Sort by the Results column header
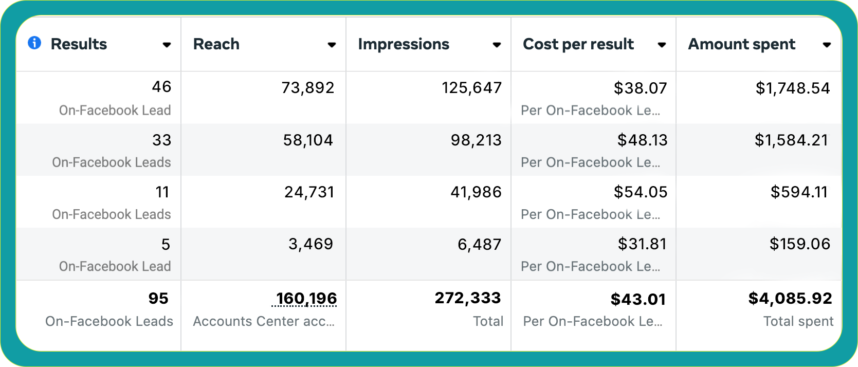 pos(79,44)
